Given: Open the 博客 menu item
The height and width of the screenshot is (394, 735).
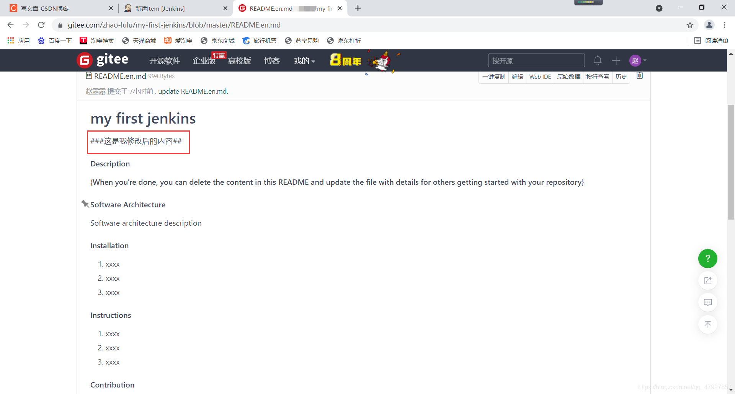Looking at the screenshot, I should [x=272, y=61].
